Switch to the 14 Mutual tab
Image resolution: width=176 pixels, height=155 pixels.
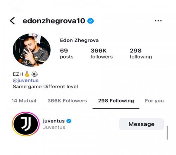[24, 101]
